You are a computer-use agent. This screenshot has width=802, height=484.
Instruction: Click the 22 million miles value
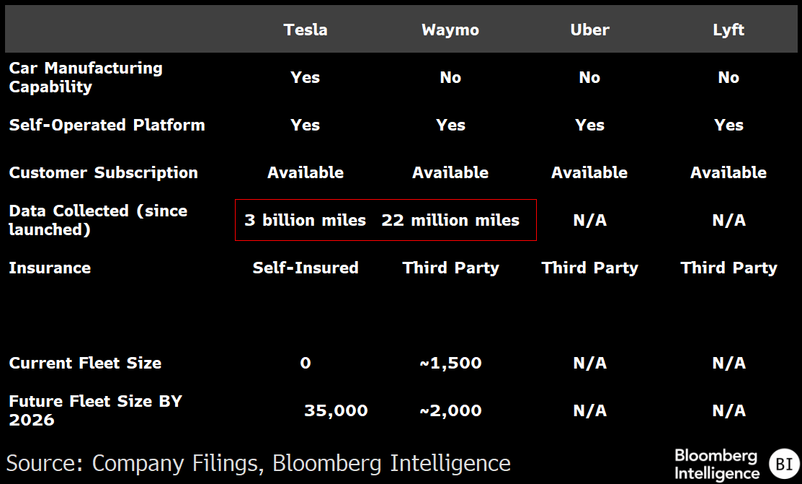tap(450, 220)
